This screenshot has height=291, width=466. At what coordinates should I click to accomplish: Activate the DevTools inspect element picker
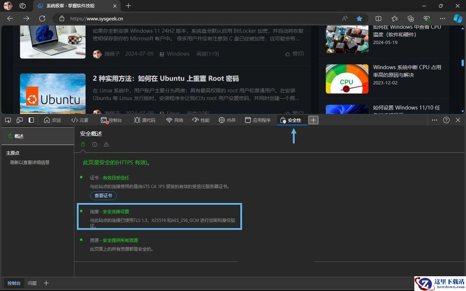[8, 120]
